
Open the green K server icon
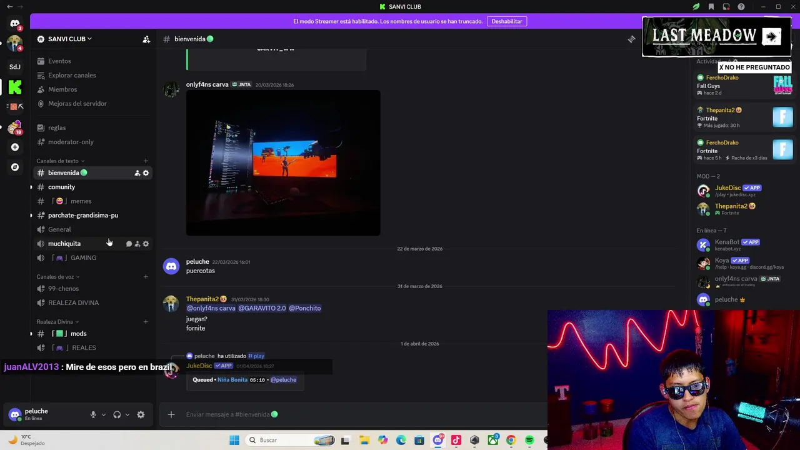[x=14, y=87]
